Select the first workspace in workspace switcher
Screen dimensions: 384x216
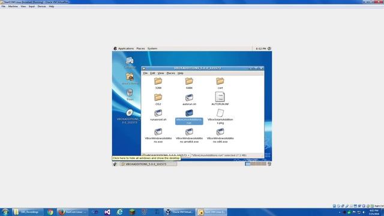pyautogui.click(x=248, y=164)
